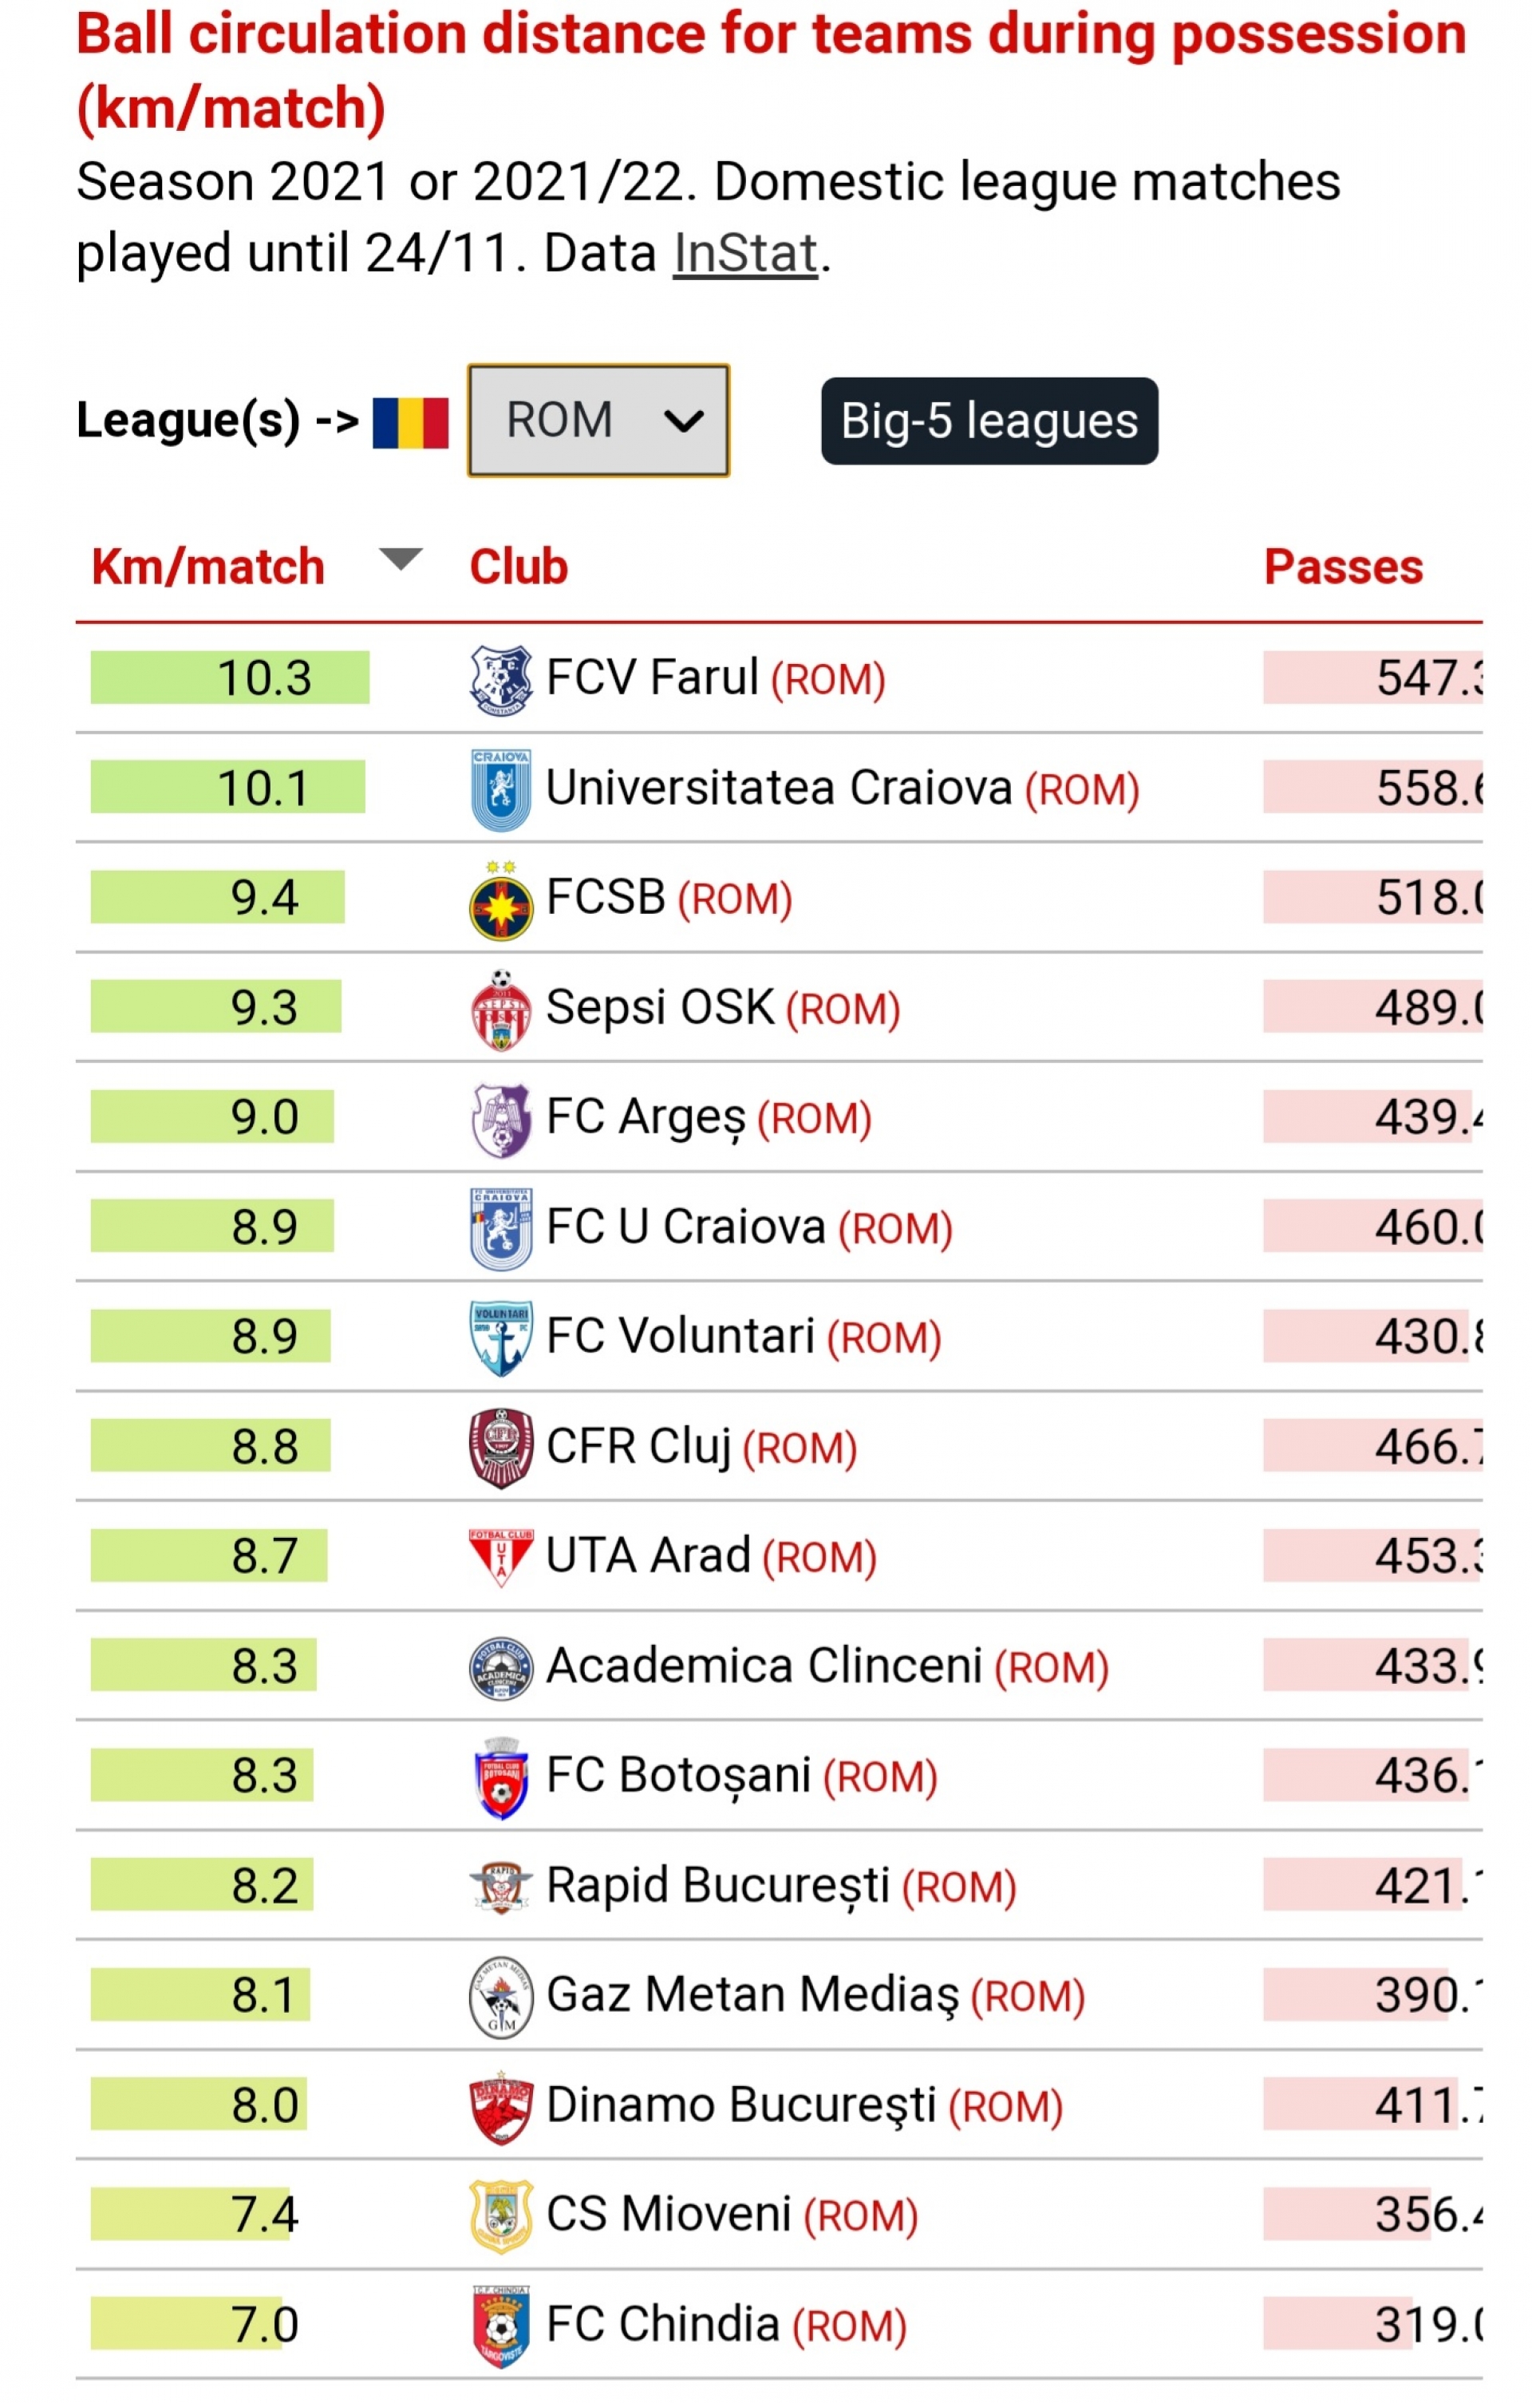1532x2403 pixels.
Task: Click the Universitatea Craiova club crest
Action: point(500,789)
